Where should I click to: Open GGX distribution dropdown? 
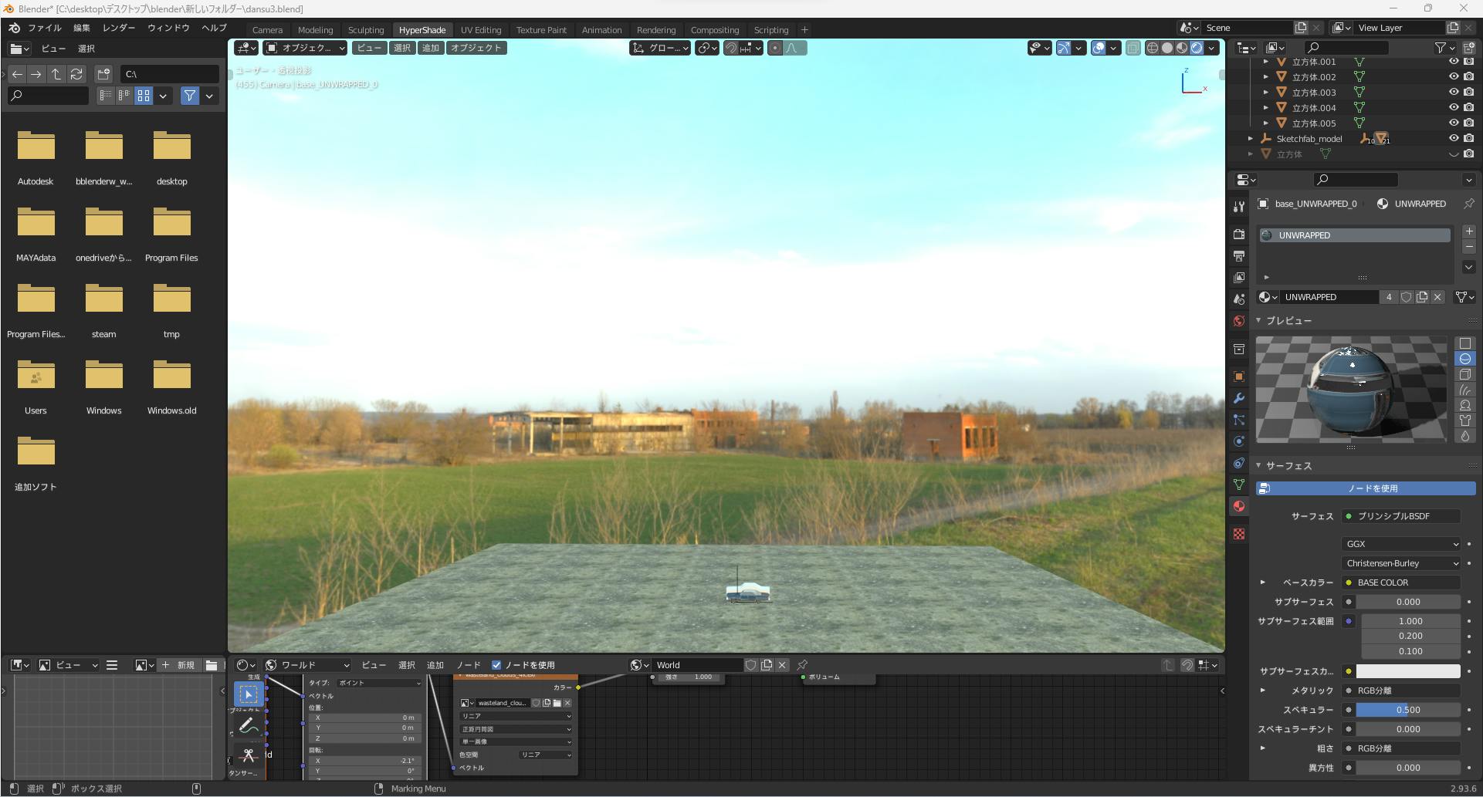point(1401,544)
